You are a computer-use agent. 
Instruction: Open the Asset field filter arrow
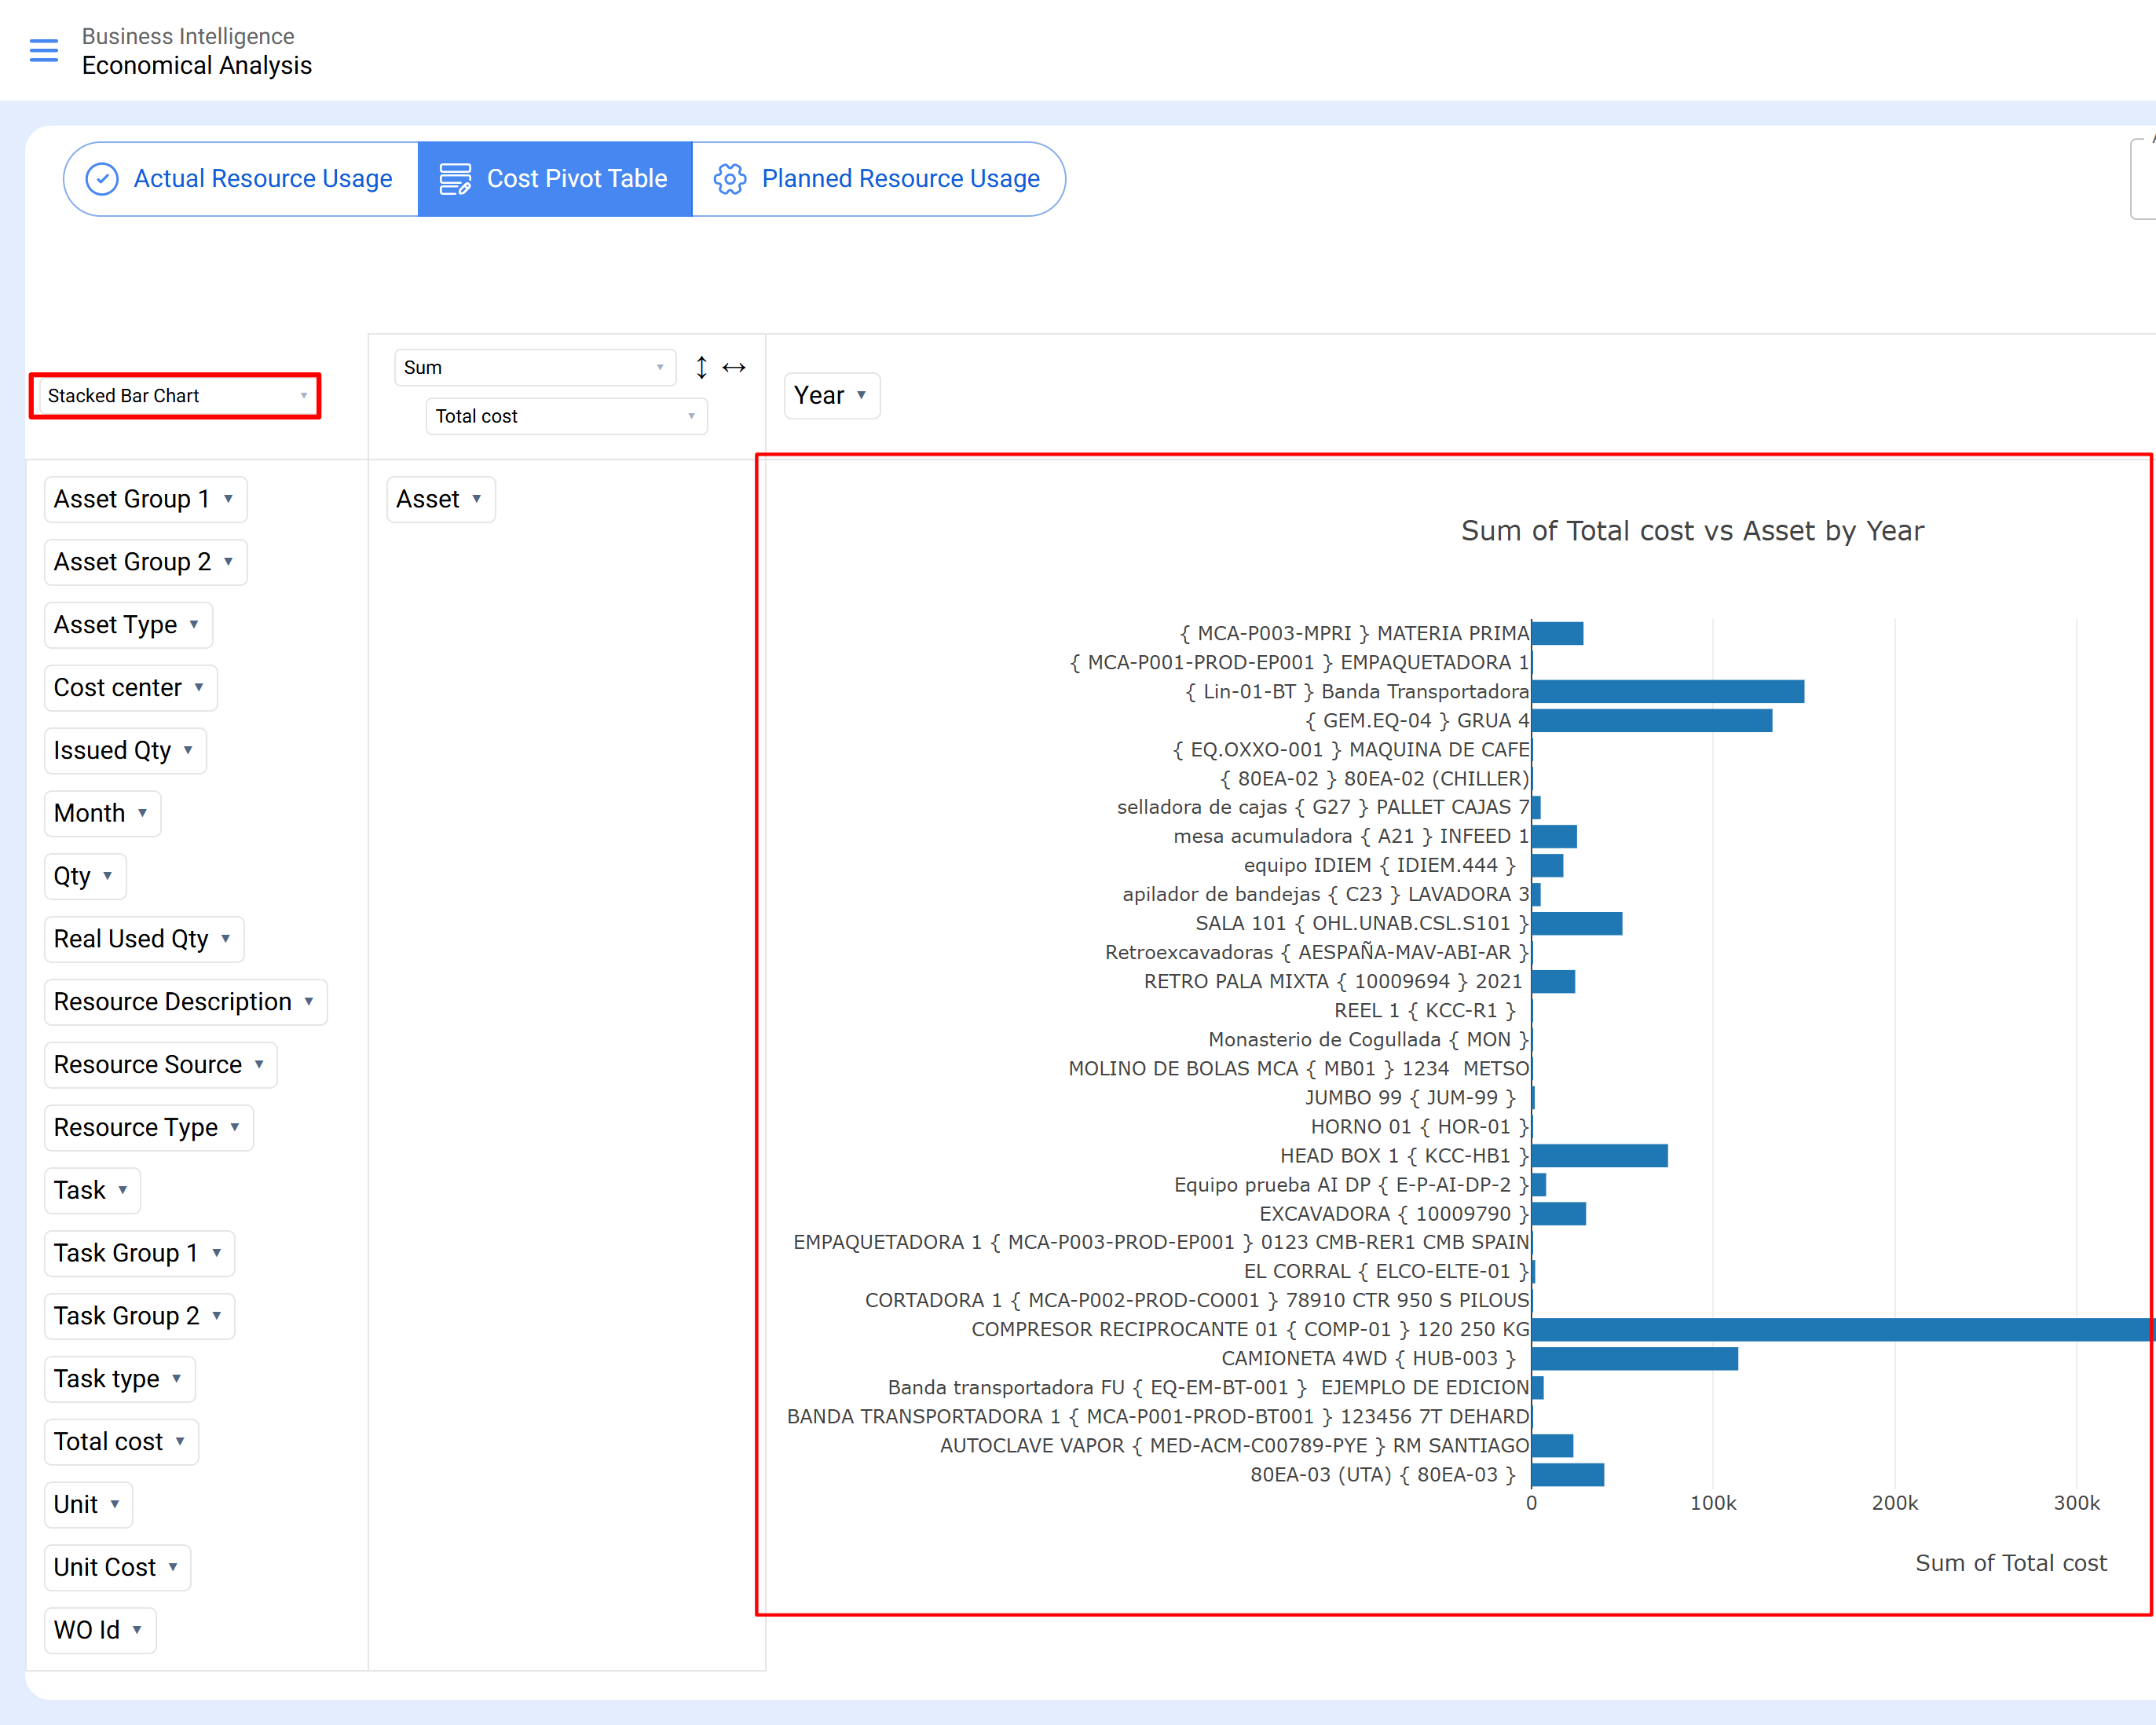click(x=477, y=499)
